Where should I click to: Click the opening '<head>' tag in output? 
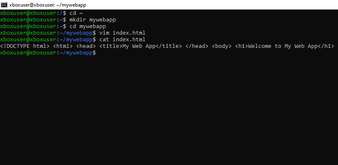point(86,46)
